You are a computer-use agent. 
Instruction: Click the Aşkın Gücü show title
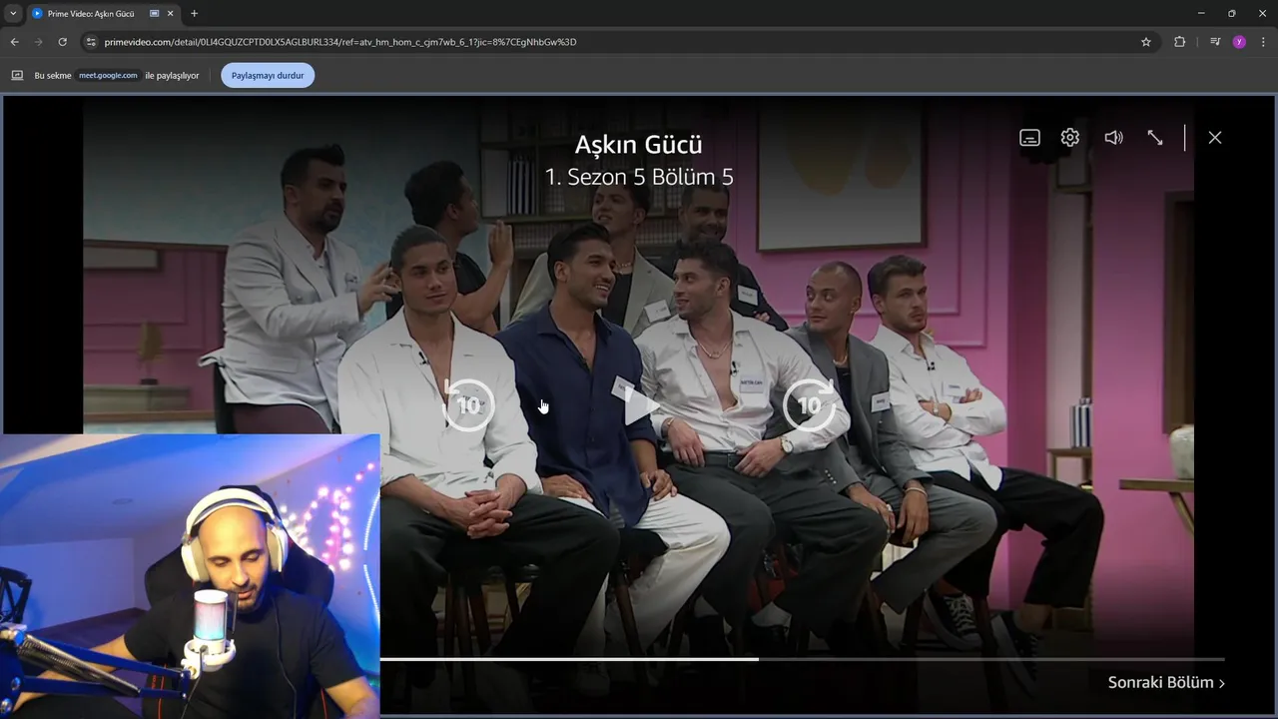(639, 144)
